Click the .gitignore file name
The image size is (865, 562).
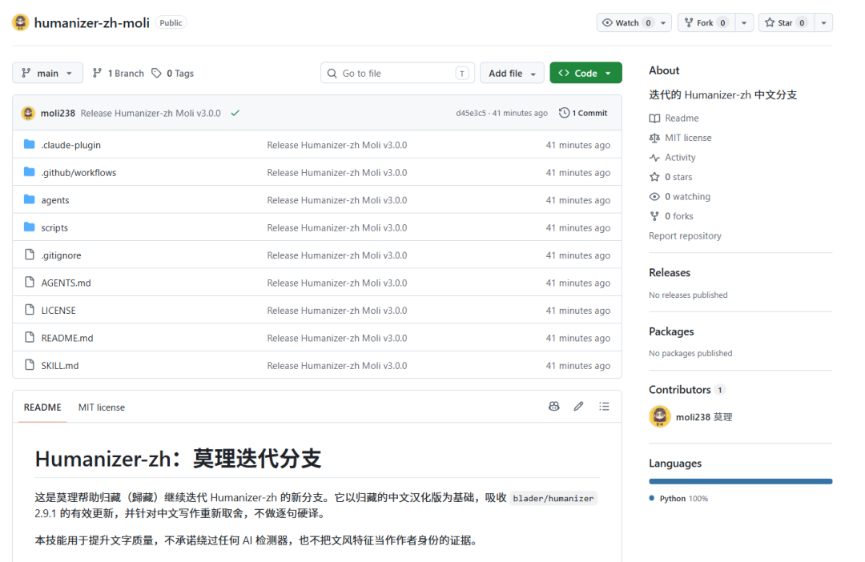coord(61,255)
